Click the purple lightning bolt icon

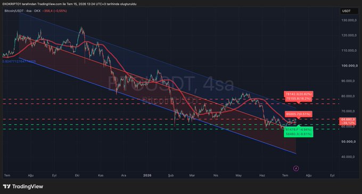tap(296, 168)
